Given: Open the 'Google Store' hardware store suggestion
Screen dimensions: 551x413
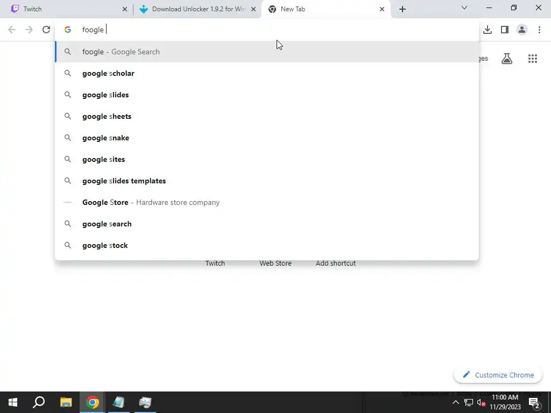Looking at the screenshot, I should pyautogui.click(x=267, y=202).
